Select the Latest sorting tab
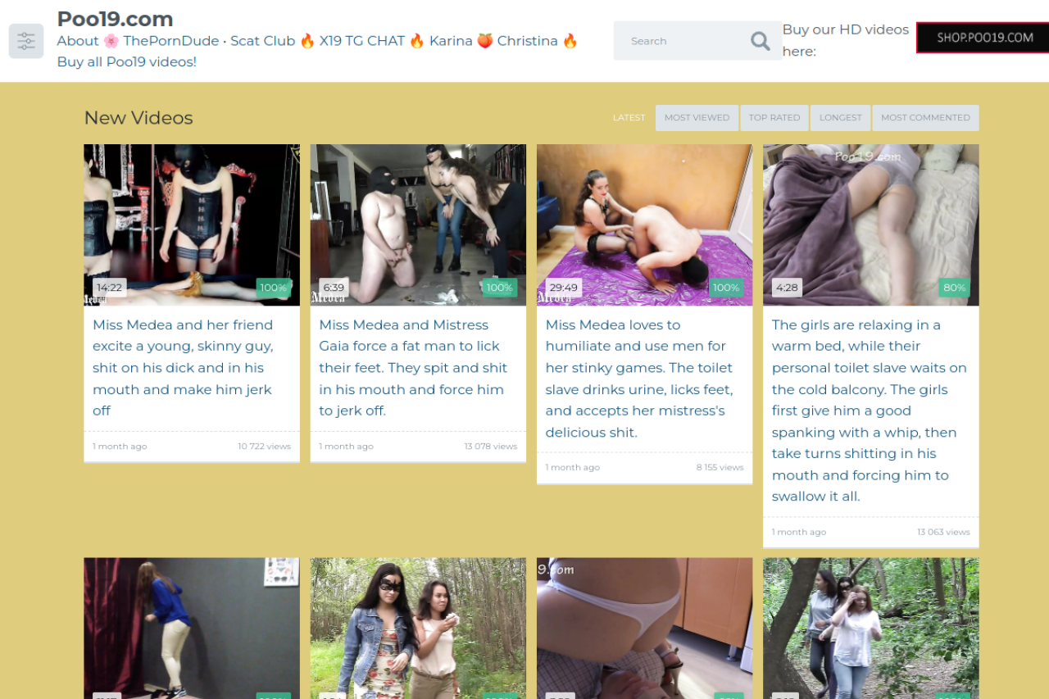Viewport: 1049px width, 699px height. 629,118
